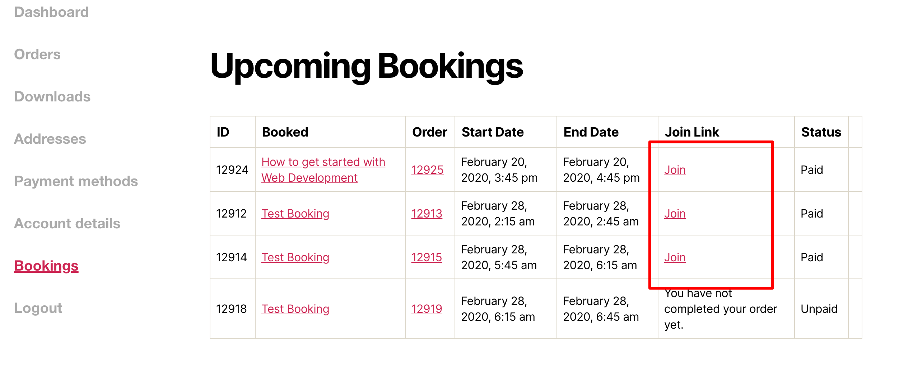Go to Account details
The width and height of the screenshot is (899, 367).
click(67, 224)
